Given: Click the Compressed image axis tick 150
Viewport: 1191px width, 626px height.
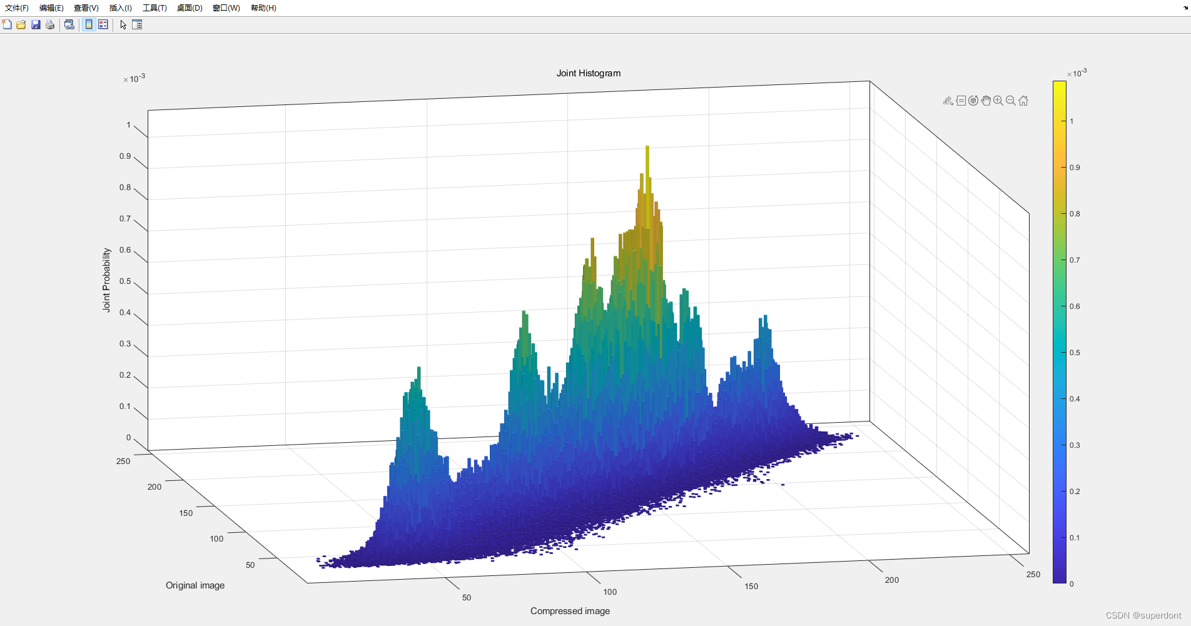Looking at the screenshot, I should (751, 587).
